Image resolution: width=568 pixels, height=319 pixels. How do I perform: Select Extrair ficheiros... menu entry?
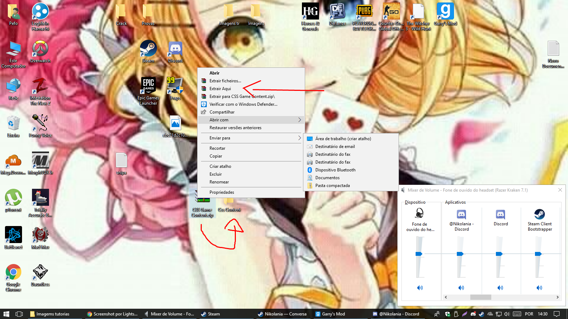[251, 81]
